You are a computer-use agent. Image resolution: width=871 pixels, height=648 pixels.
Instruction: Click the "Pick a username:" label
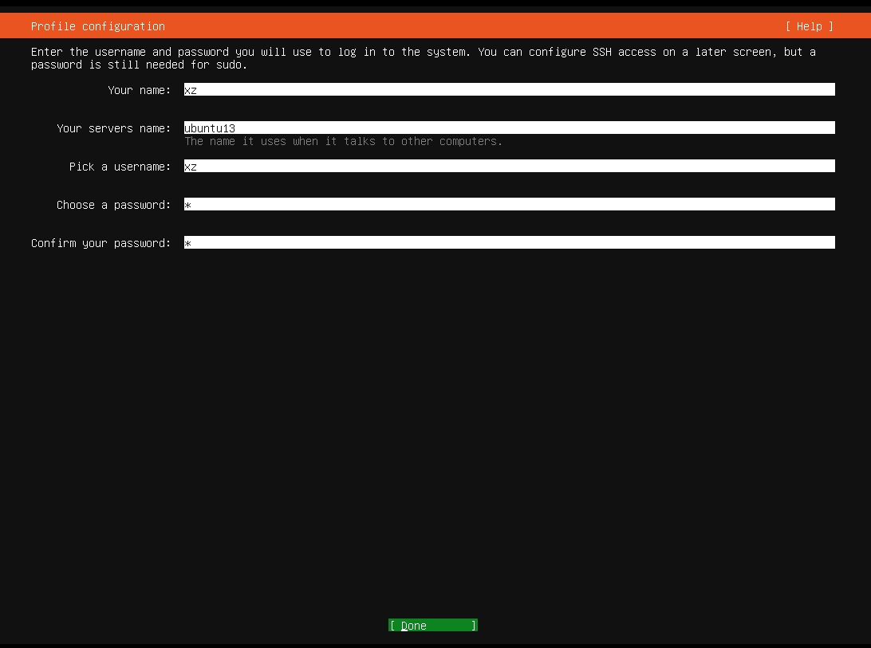pyautogui.click(x=120, y=167)
